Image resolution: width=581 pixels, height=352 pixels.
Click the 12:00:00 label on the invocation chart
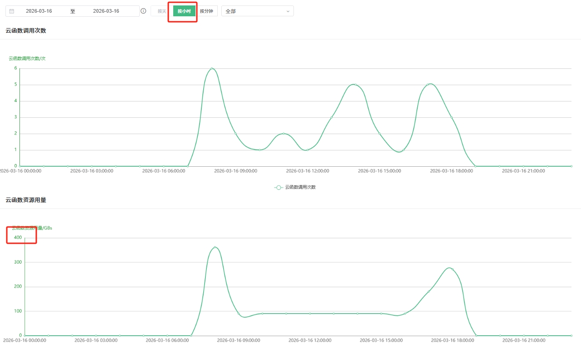tap(308, 171)
